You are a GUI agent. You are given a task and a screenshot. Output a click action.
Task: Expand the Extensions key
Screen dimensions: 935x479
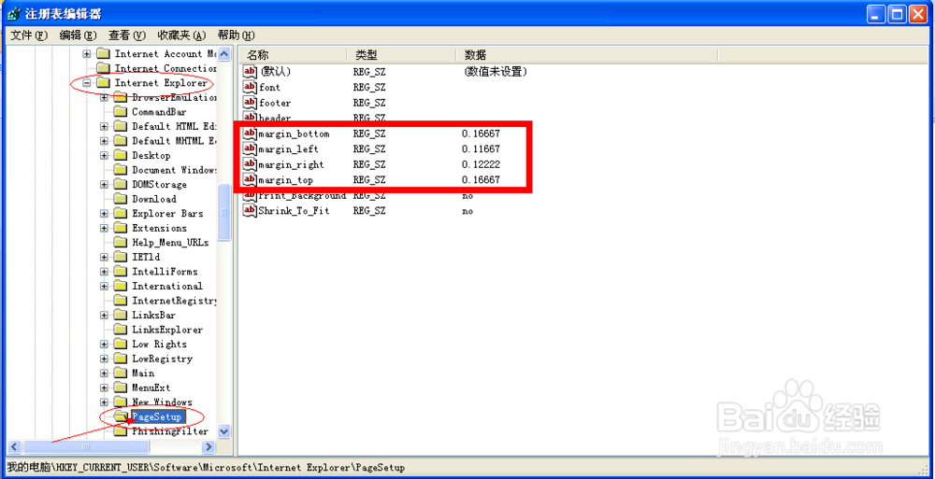104,228
